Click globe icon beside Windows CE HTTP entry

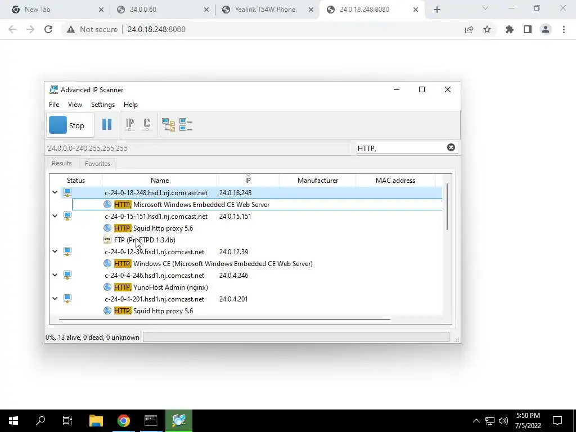click(x=107, y=263)
